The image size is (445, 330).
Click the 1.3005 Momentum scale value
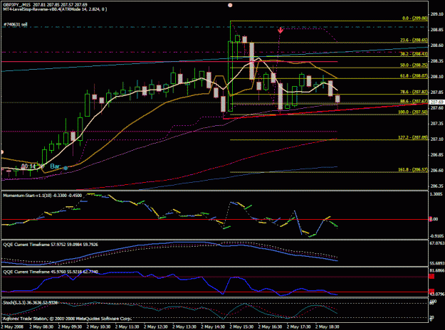point(436,194)
